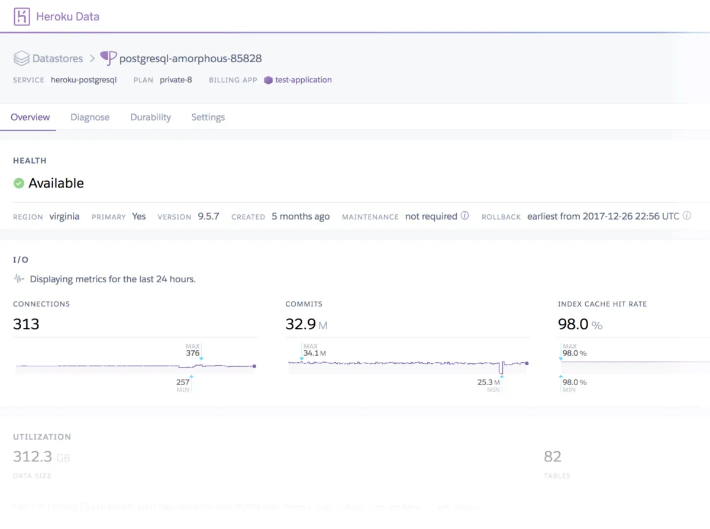Open the Overview tab
The image size is (710, 529).
tap(30, 117)
